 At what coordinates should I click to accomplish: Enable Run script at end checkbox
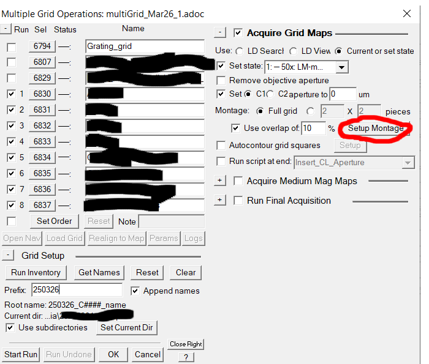(221, 162)
